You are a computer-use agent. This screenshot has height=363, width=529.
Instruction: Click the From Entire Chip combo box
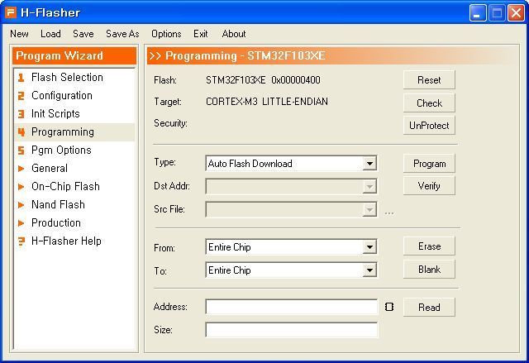coord(291,247)
